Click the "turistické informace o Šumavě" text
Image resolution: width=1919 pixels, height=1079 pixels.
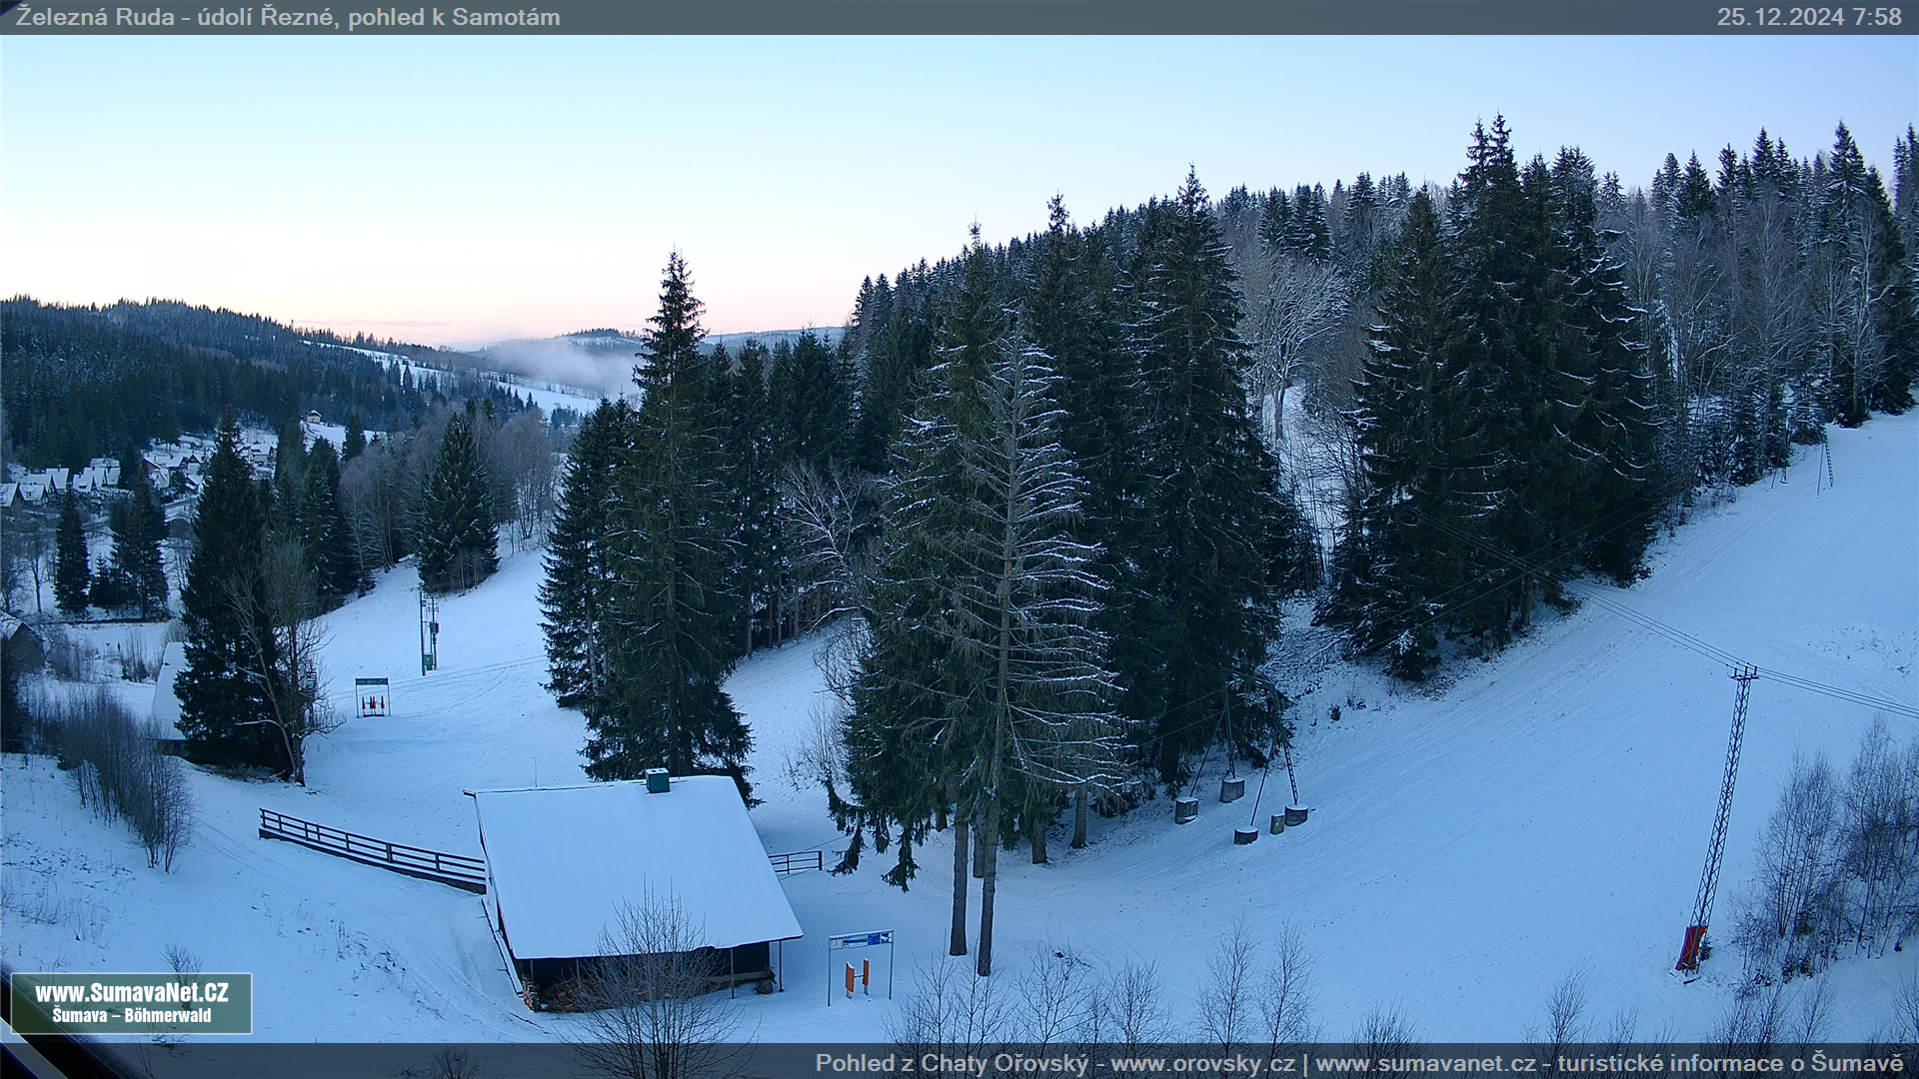pos(1729,1063)
